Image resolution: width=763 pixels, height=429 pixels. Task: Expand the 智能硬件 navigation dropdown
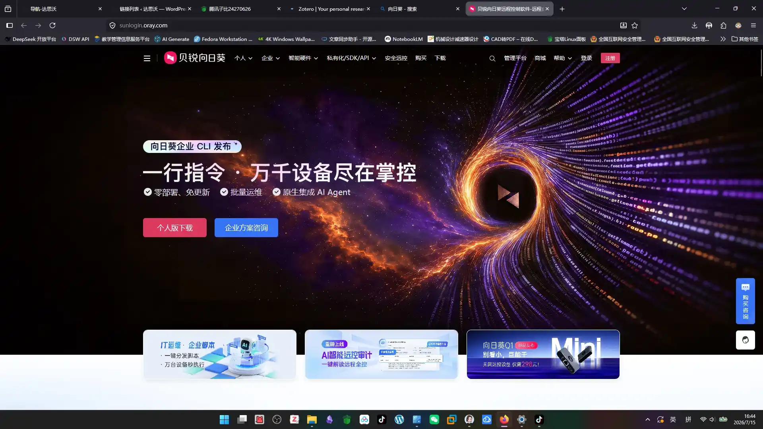click(303, 58)
